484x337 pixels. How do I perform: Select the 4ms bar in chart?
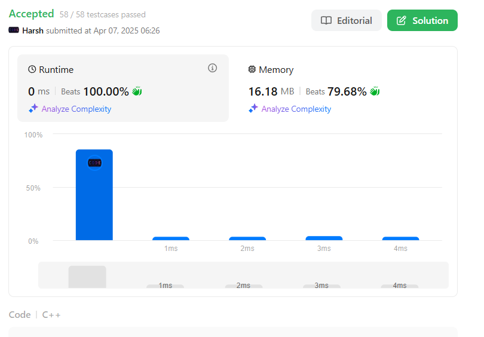tap(400, 238)
